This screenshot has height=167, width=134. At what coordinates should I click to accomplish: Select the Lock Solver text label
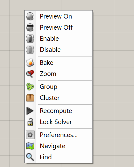click(x=56, y=122)
